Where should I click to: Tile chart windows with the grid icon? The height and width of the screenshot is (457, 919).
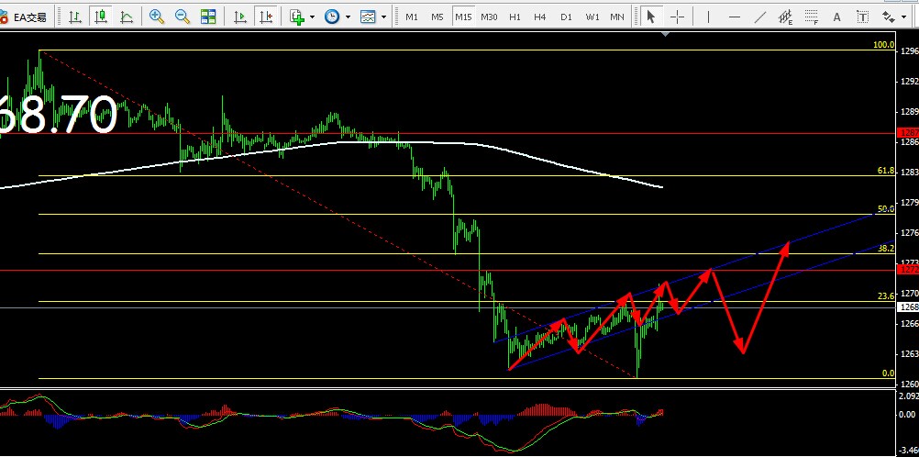(208, 17)
